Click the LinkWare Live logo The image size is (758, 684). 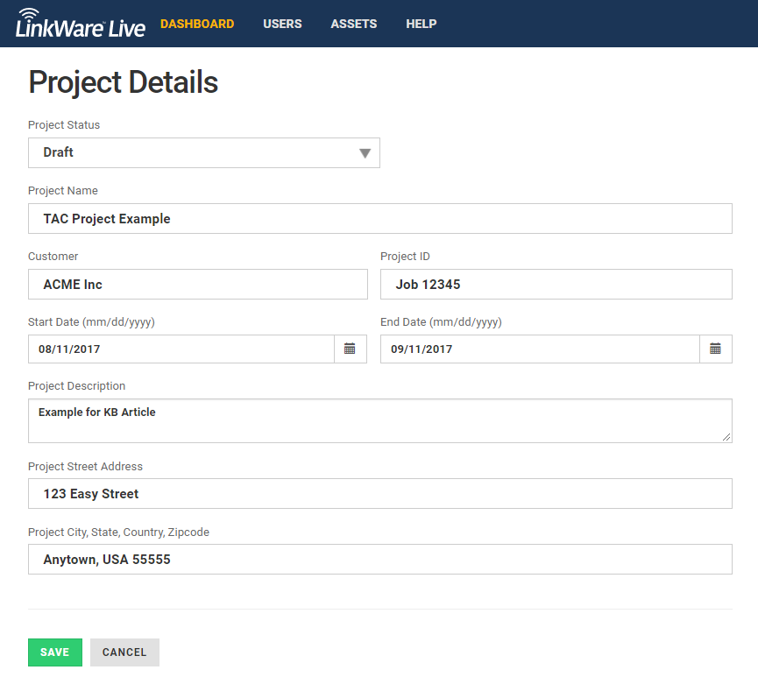[81, 23]
